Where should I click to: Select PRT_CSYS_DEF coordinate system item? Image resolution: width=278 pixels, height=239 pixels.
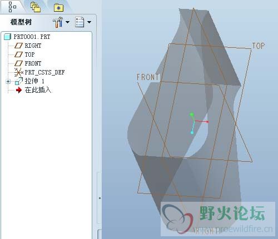click(44, 72)
